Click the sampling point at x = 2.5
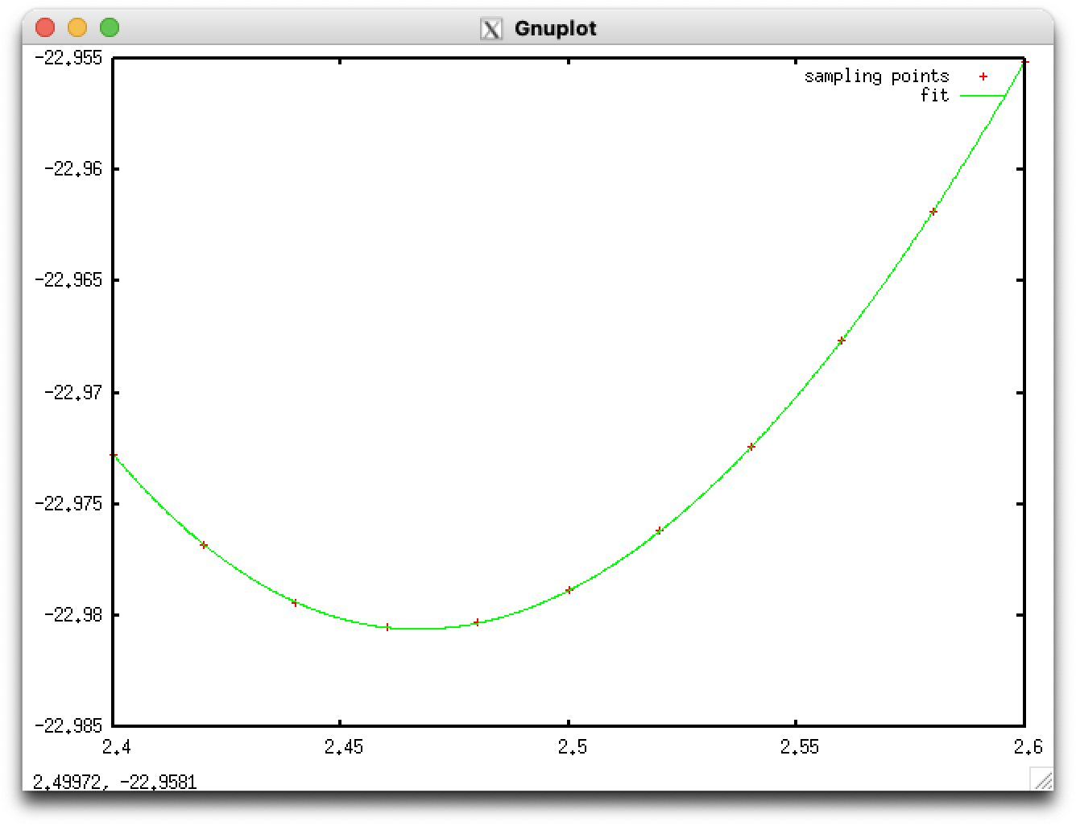Viewport: 1076px width, 826px height. [569, 590]
